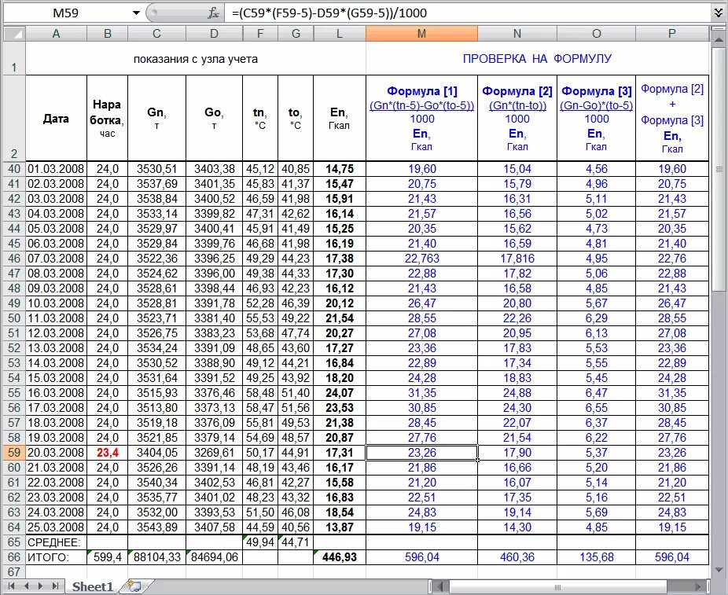Click the insert function fx icon
Screen dimensions: 728x595
(213, 13)
